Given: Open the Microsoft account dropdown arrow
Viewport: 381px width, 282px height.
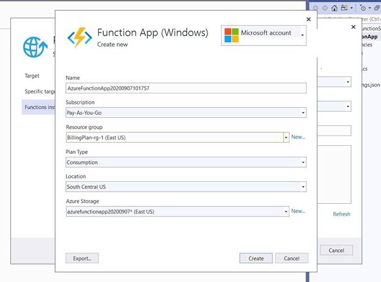Looking at the screenshot, I should click(x=302, y=35).
